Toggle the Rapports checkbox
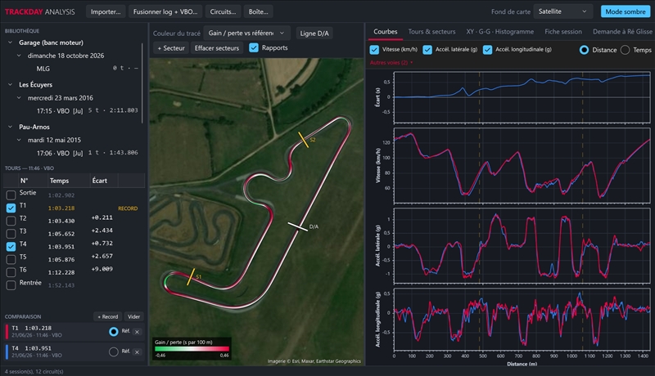 pyautogui.click(x=254, y=47)
